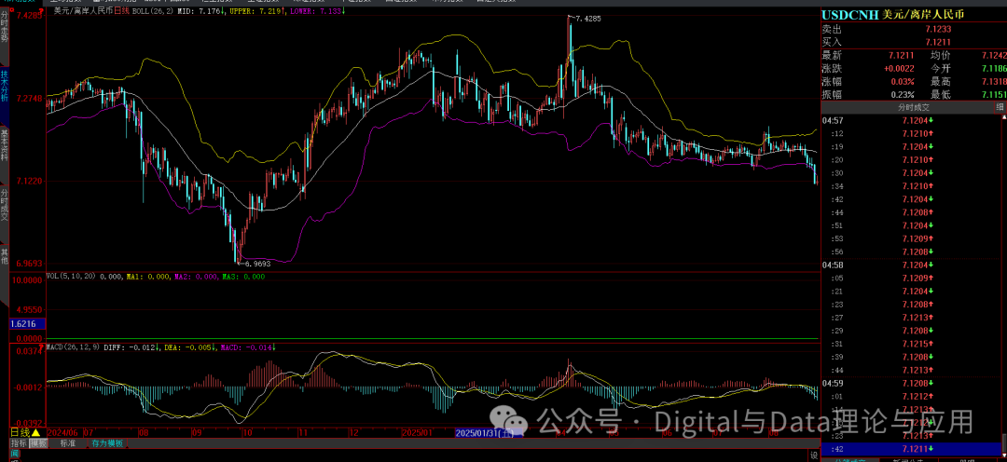Click the UPPER: 7.219 Bollinger value
Image resolution: width=1007 pixels, height=462 pixels.
[255, 11]
